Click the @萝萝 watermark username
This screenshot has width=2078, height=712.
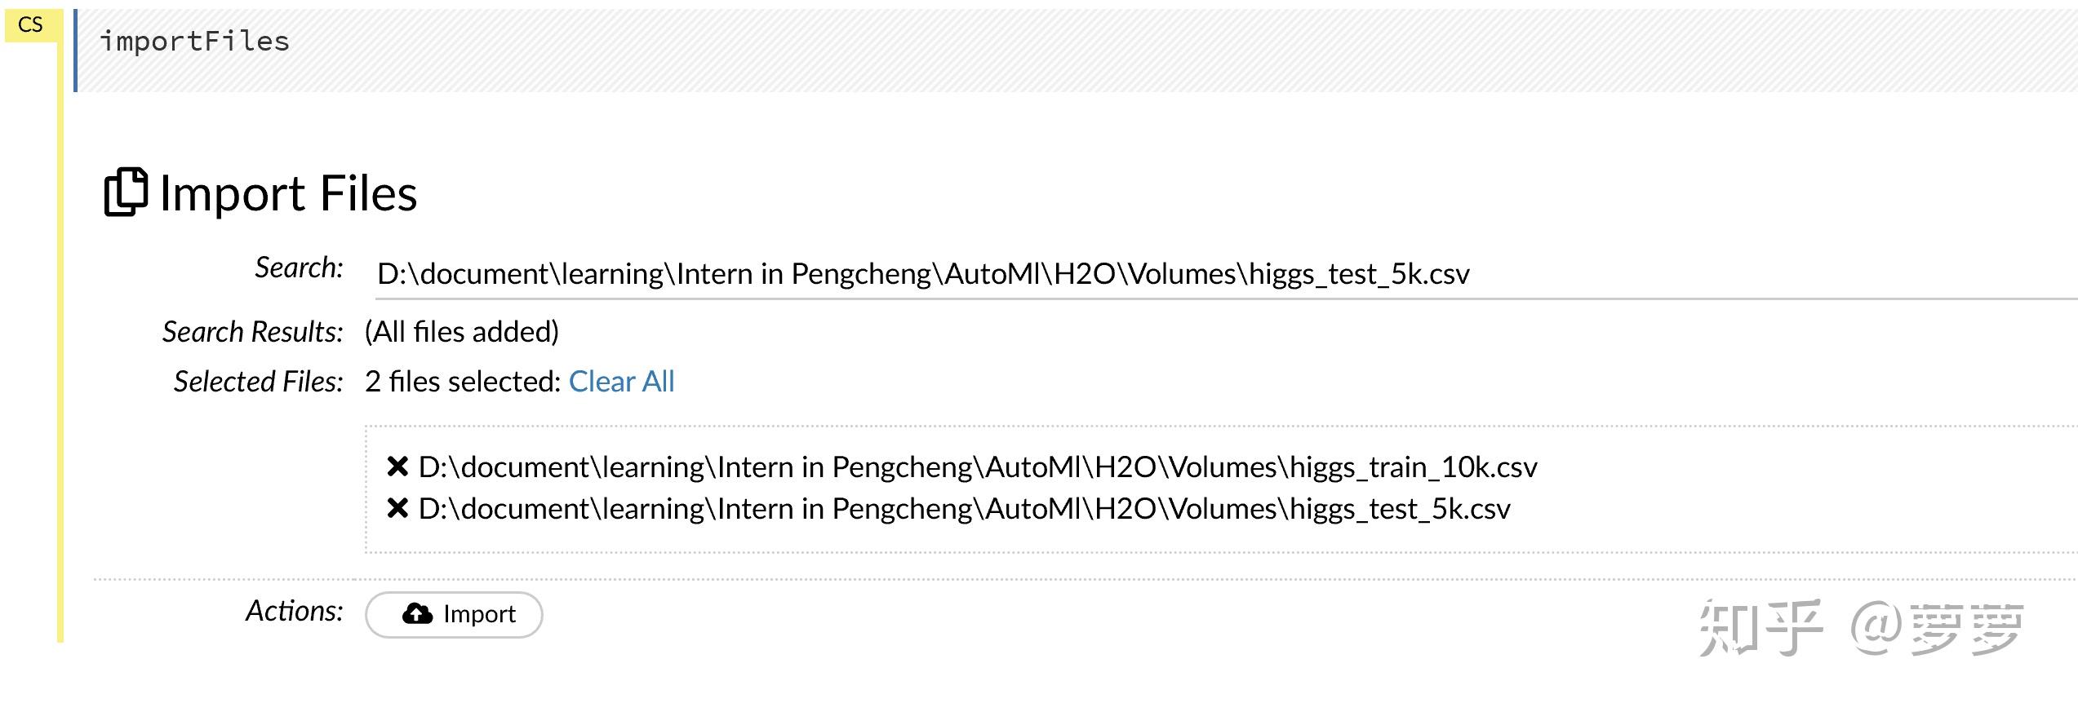click(x=1936, y=629)
